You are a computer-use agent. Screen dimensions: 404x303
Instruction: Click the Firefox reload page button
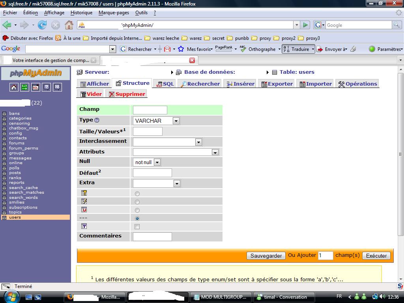[42, 25]
